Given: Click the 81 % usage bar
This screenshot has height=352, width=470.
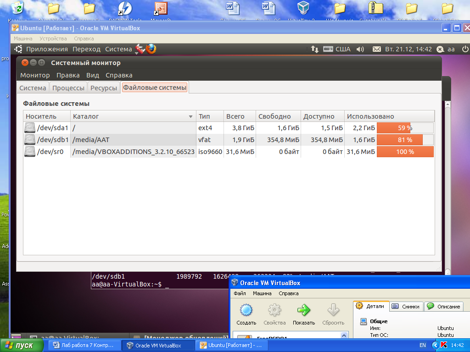Looking at the screenshot, I should pos(405,140).
